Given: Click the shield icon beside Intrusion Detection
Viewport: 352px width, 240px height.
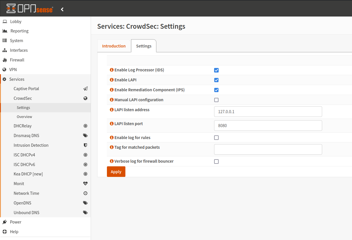Looking at the screenshot, I should click(85, 145).
